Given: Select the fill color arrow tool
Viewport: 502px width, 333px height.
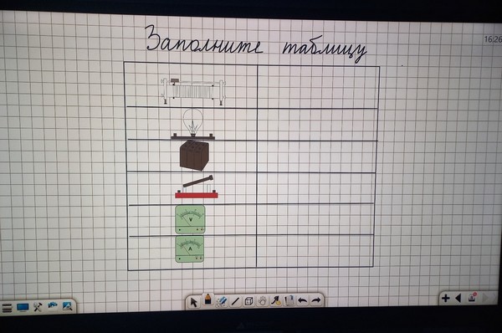Looking at the screenshot, I should click(x=275, y=300).
